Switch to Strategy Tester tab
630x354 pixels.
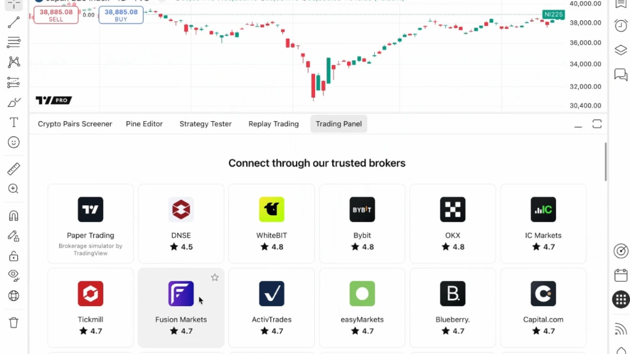(x=205, y=124)
